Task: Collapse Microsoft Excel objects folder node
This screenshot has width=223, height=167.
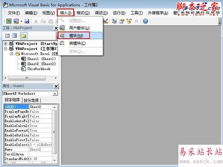Action: click(x=12, y=54)
